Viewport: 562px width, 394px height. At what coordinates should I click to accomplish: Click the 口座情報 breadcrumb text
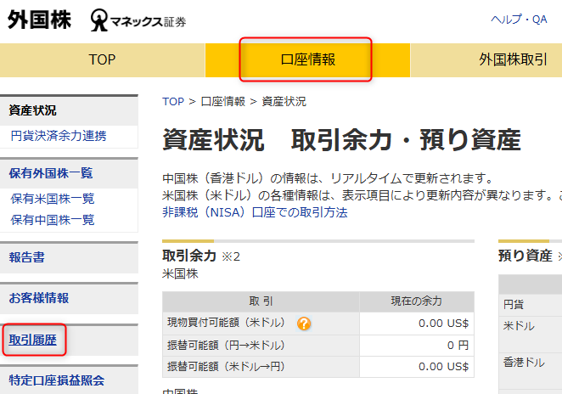coord(223,101)
